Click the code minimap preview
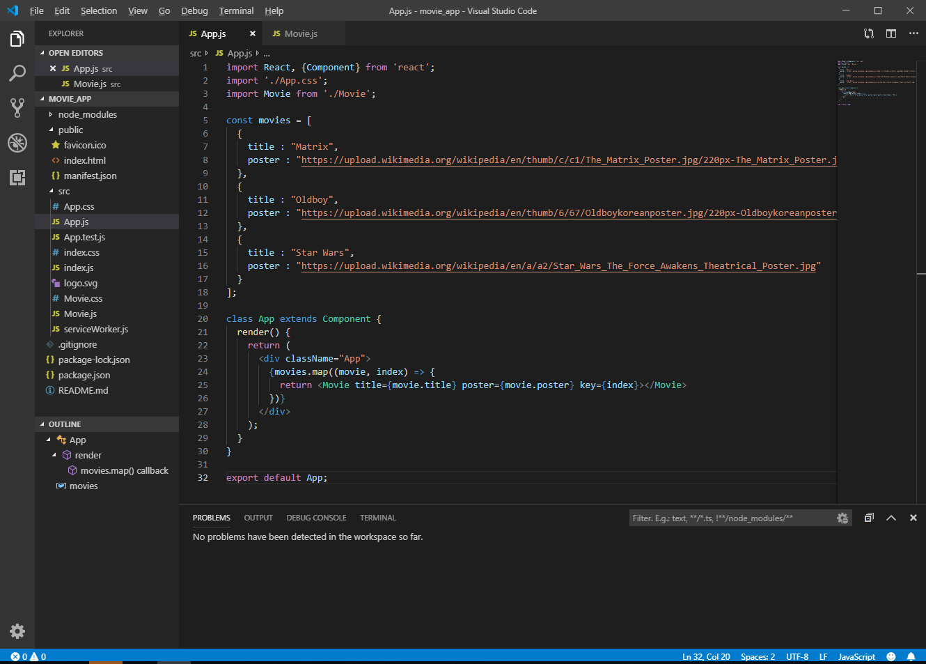 point(877,84)
